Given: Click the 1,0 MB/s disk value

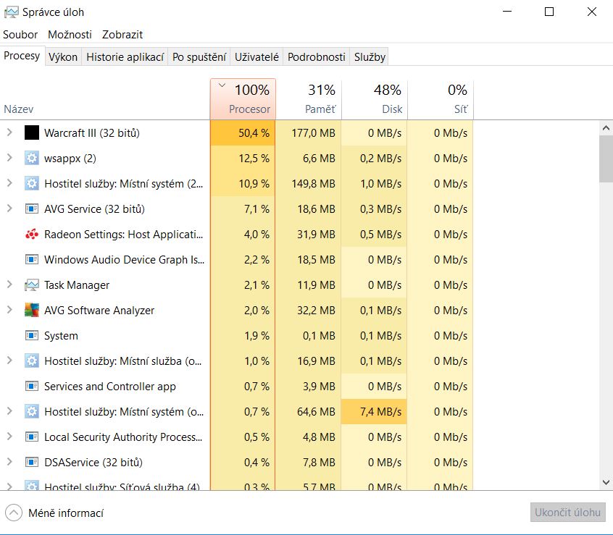Looking at the screenshot, I should click(x=381, y=184).
